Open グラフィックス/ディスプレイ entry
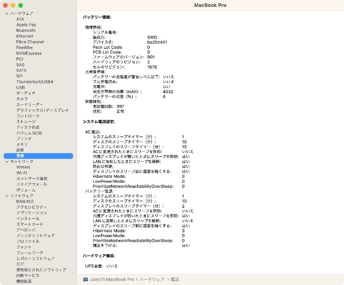Viewport: 344px width, 285px height. click(x=42, y=110)
